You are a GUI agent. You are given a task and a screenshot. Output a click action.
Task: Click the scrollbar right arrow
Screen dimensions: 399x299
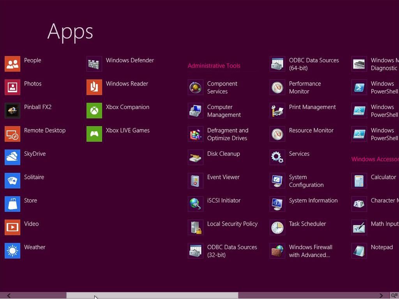tap(381, 295)
